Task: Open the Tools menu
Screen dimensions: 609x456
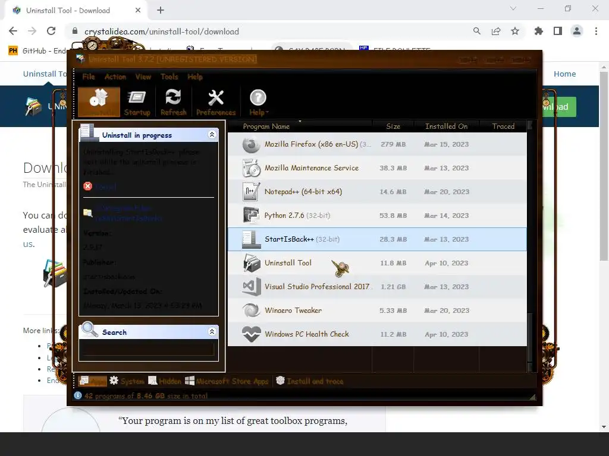Action: (169, 77)
